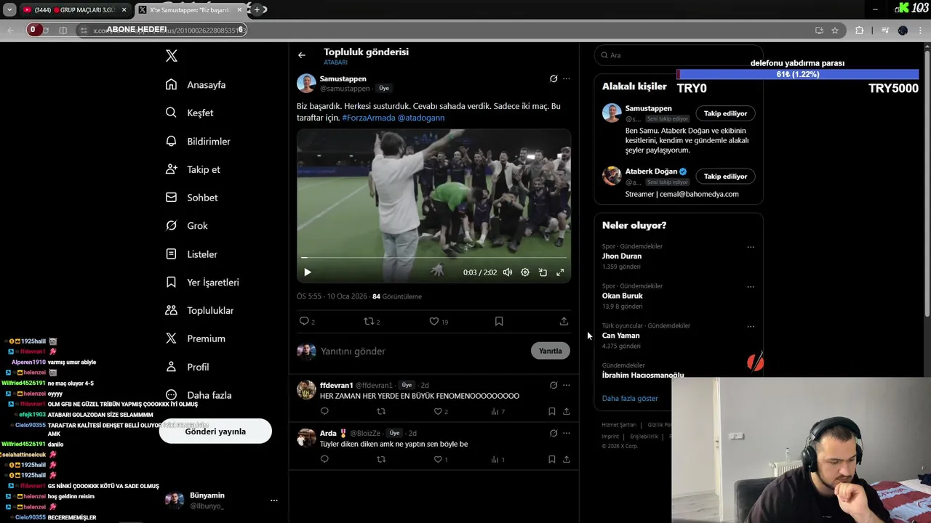Click the Yanıtını gönder reply field
Image resolution: width=931 pixels, height=523 pixels.
click(x=422, y=351)
